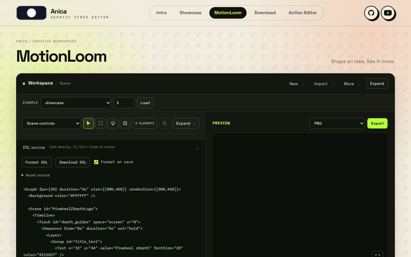Navigate to the Action Editor tab
411x257 pixels.
tap(303, 13)
